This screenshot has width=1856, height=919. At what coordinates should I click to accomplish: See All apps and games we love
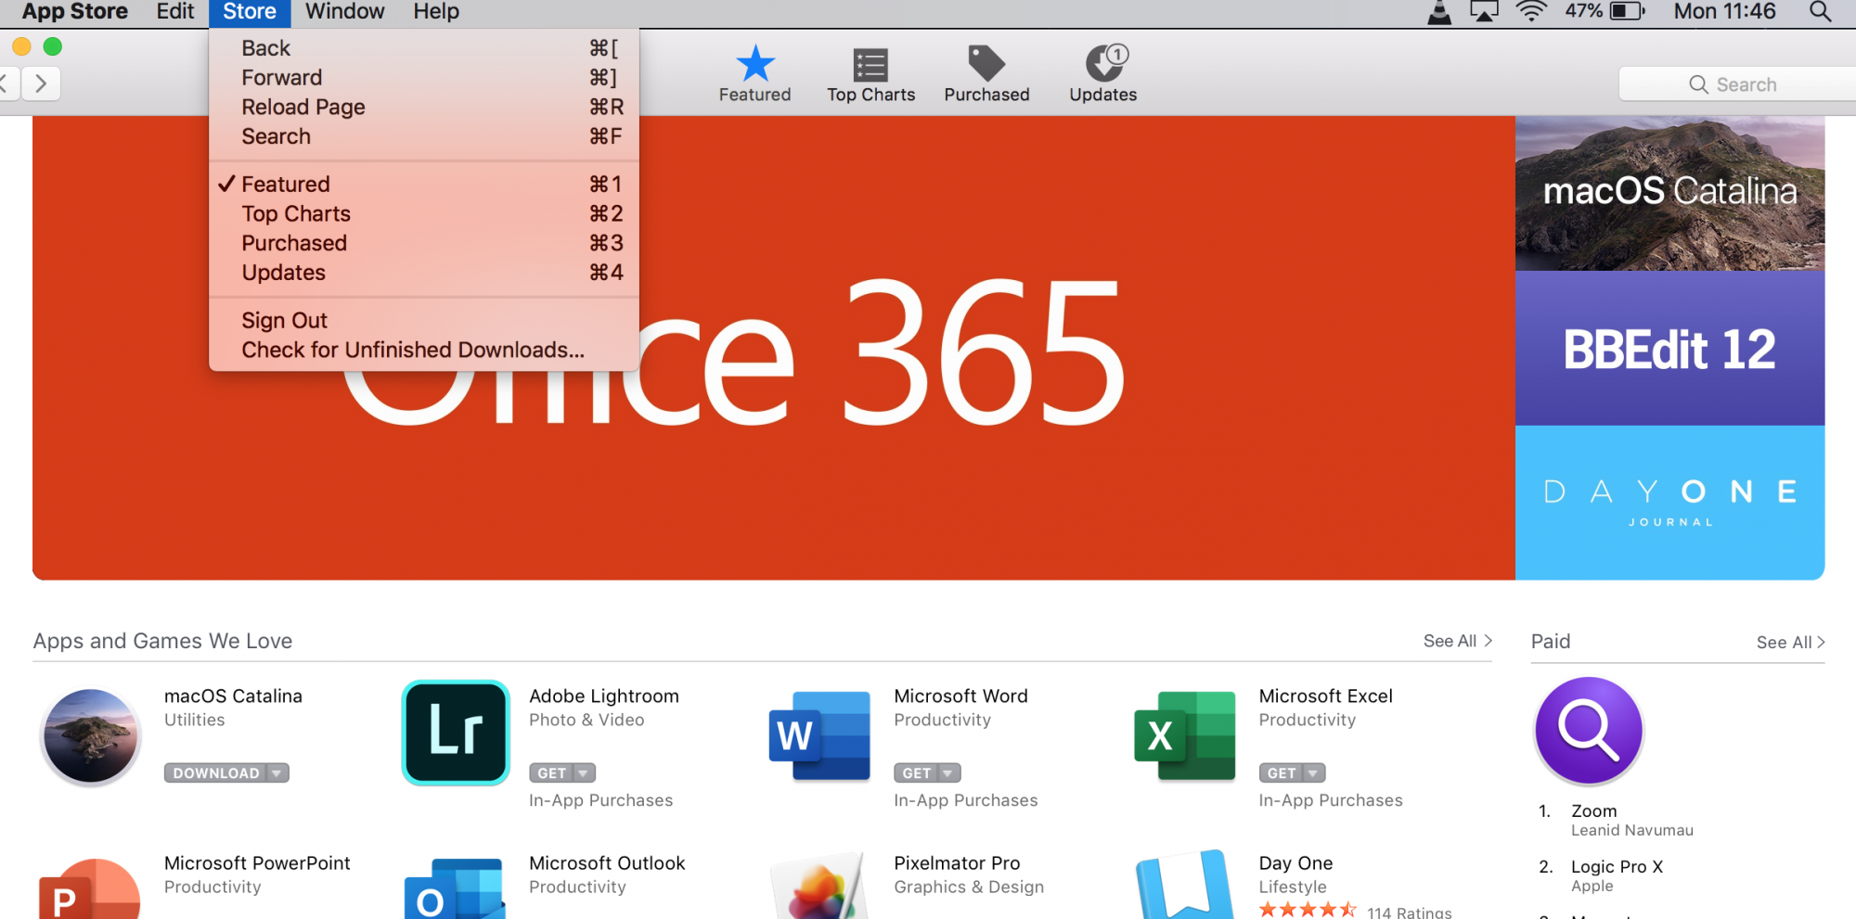1458,641
